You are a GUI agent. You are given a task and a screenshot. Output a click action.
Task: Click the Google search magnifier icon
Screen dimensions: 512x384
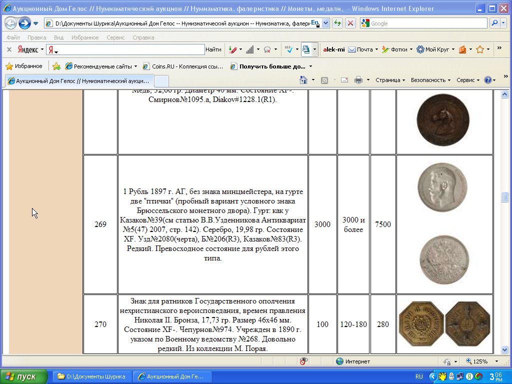tap(494, 23)
